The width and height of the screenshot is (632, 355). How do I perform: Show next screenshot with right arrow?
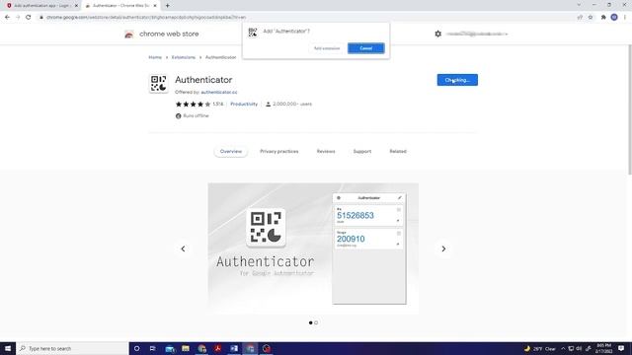443,248
